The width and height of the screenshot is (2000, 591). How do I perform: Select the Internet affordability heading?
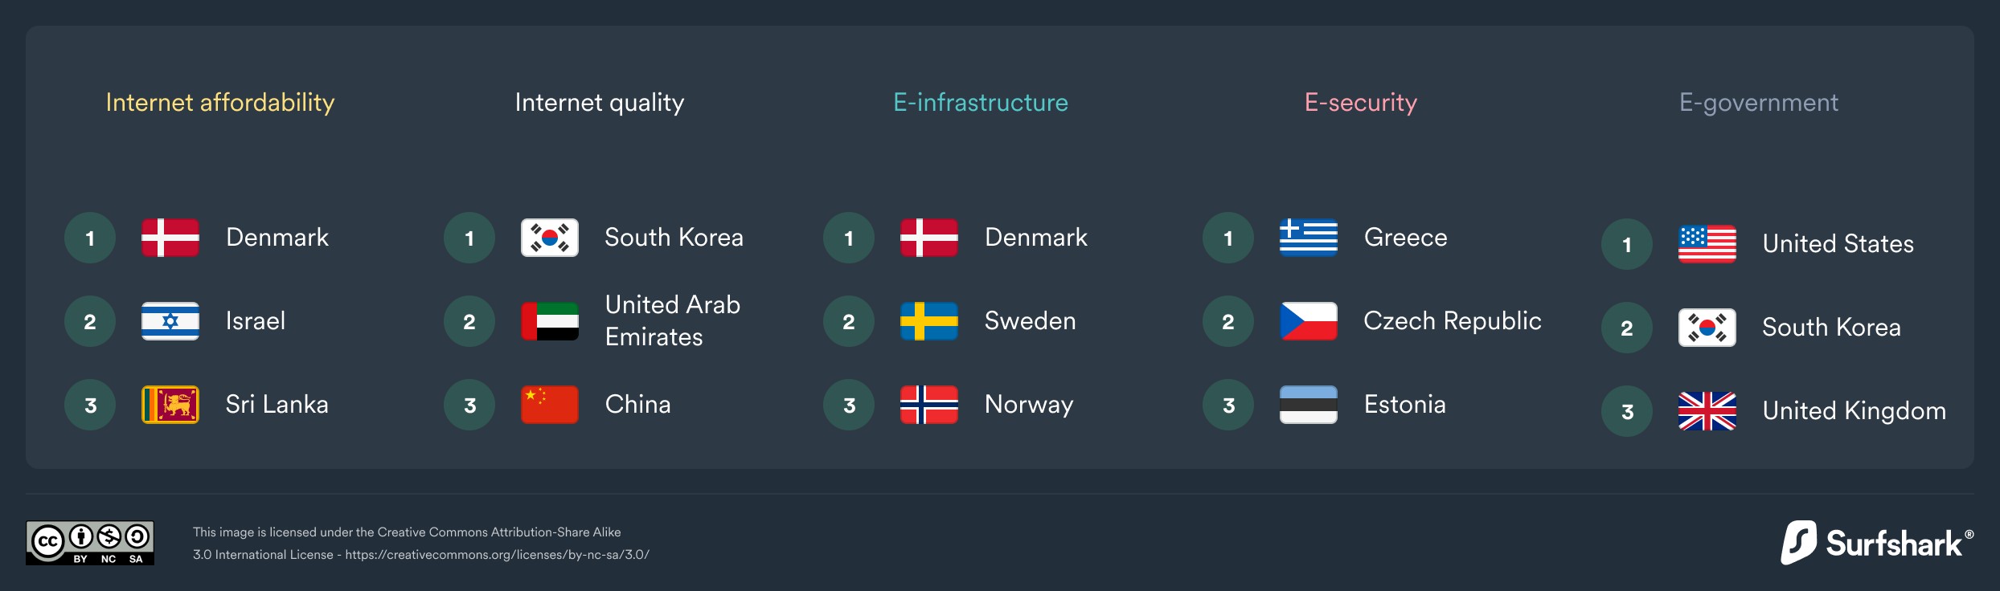pyautogui.click(x=220, y=103)
